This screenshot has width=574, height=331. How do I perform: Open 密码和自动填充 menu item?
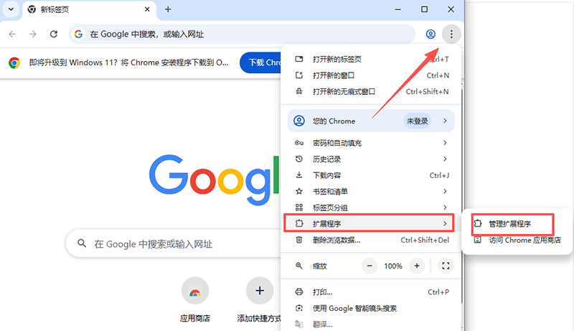click(x=371, y=143)
